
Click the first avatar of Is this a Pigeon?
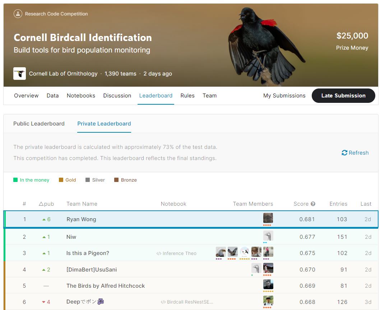pos(221,252)
